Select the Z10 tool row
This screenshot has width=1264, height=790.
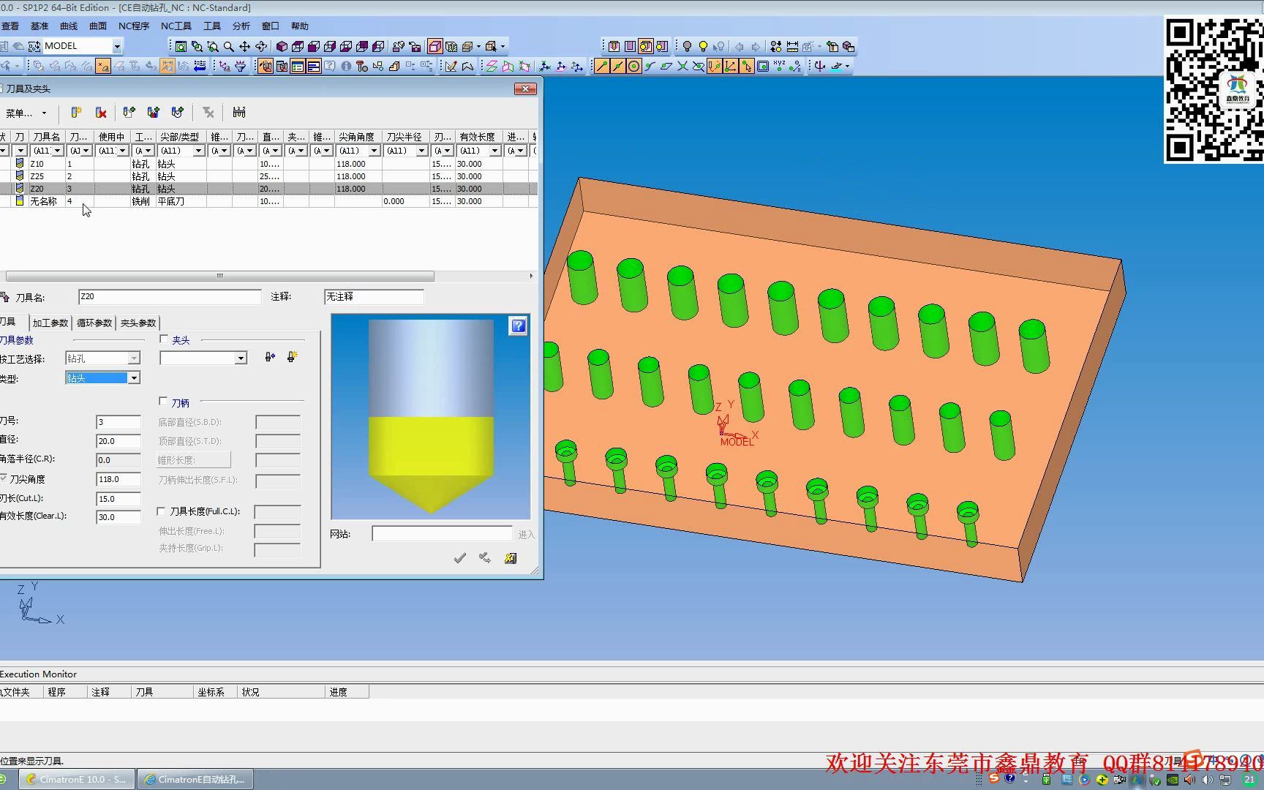37,164
